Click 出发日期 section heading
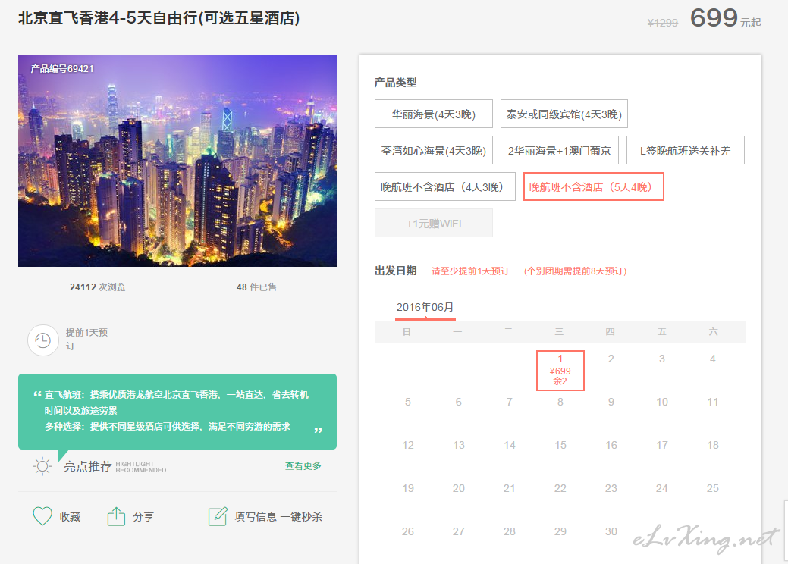Image resolution: width=788 pixels, height=564 pixels. 395,271
